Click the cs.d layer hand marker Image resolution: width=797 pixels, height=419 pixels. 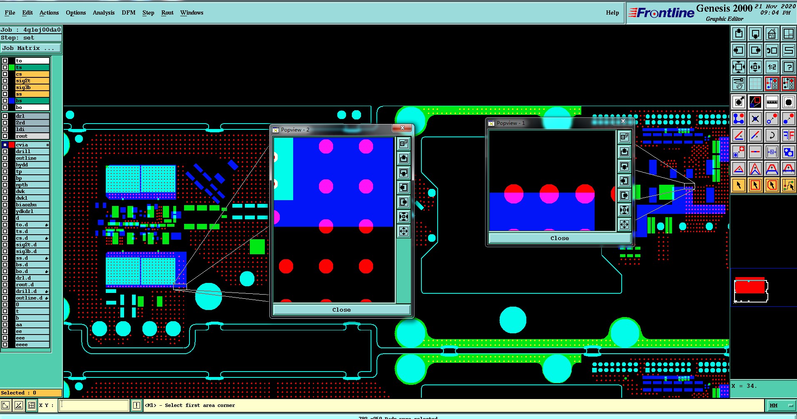pos(47,238)
